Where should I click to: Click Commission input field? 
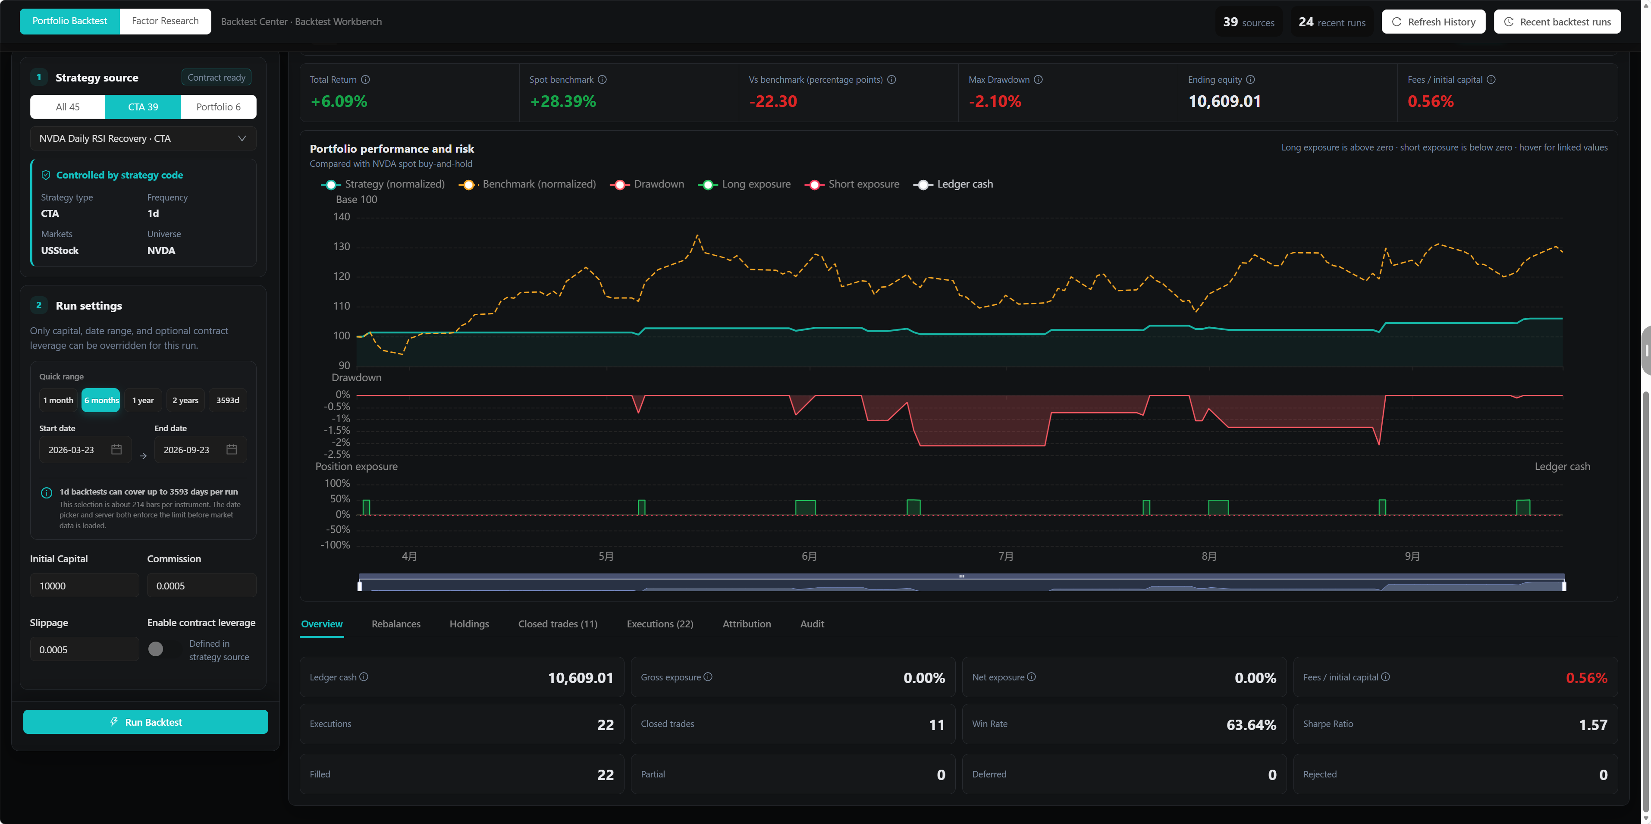pos(202,585)
